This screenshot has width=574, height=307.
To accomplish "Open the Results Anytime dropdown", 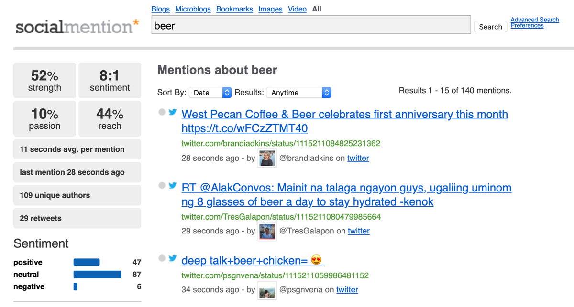I will [298, 93].
